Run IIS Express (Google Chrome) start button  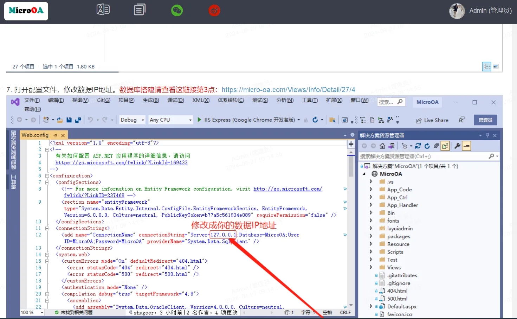point(246,120)
